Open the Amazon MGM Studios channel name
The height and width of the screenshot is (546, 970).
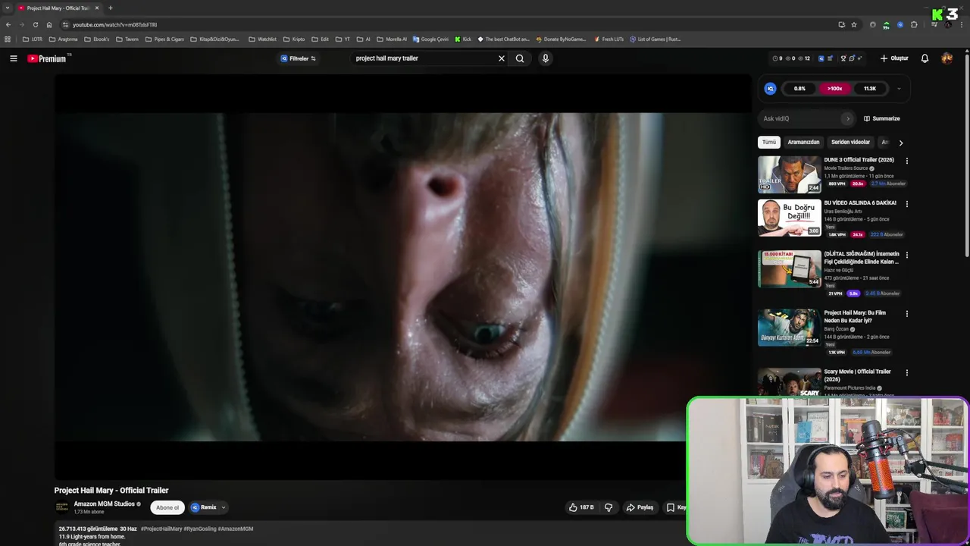coord(104,504)
